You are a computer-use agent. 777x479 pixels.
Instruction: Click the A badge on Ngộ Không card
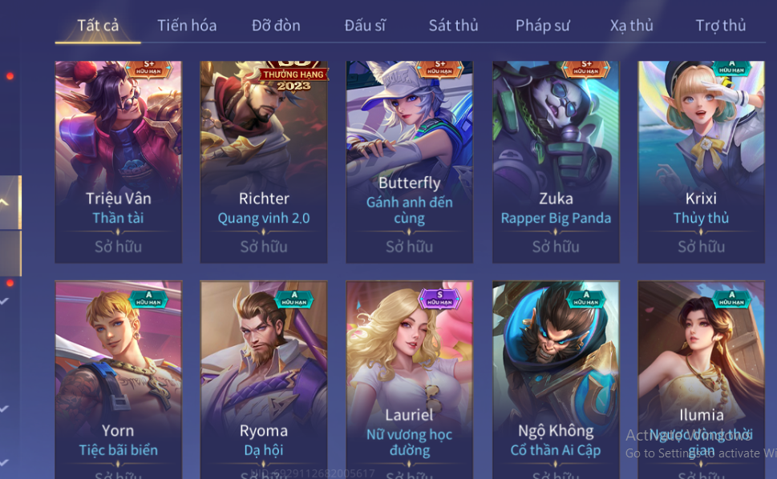click(586, 299)
